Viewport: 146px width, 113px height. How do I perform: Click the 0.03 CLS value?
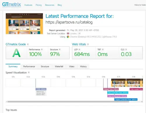coord(126,54)
